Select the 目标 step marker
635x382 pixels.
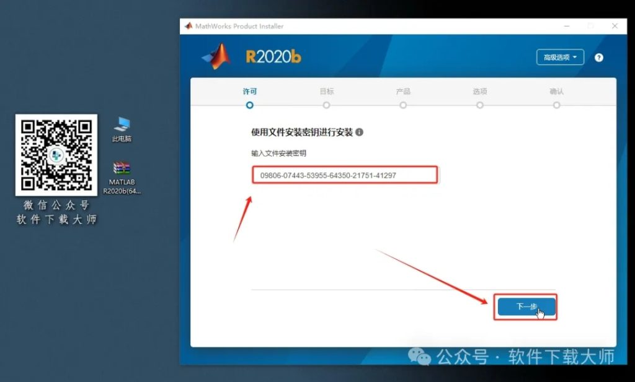pos(327,105)
